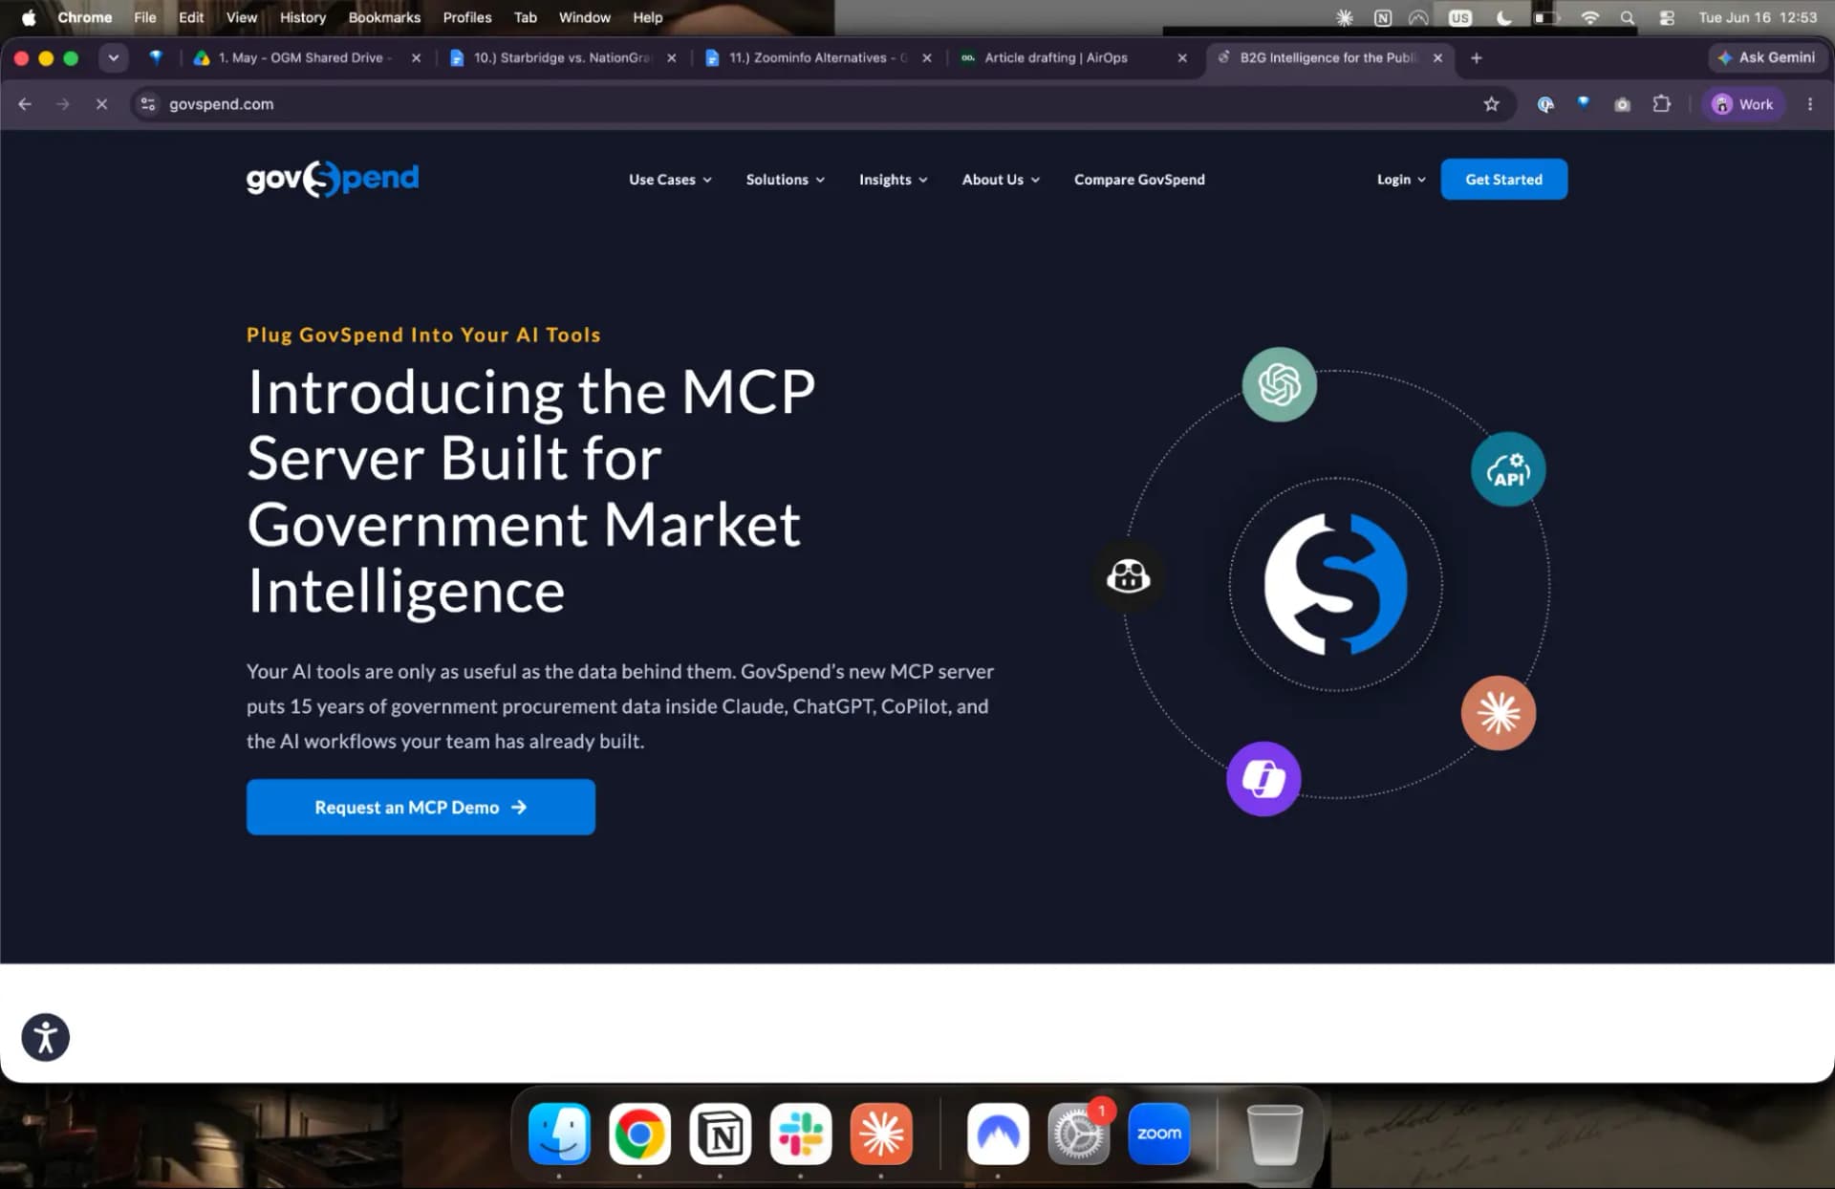1835x1189 pixels.
Task: Click the Get Started button
Action: click(1503, 180)
